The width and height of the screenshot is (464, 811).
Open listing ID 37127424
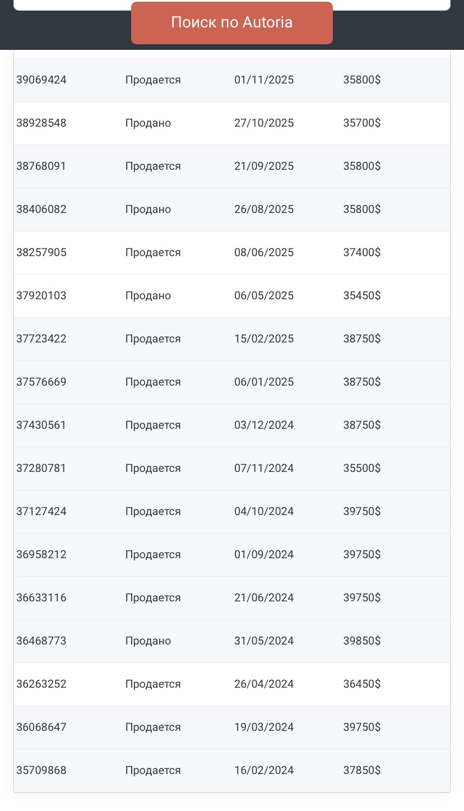pyautogui.click(x=41, y=511)
